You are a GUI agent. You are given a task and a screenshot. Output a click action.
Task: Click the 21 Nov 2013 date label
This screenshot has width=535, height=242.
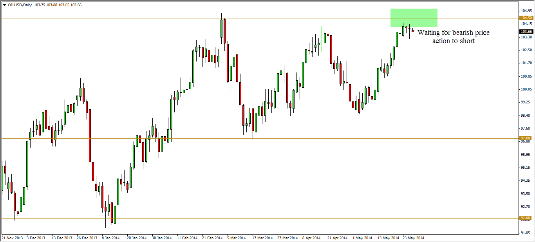pos(12,238)
